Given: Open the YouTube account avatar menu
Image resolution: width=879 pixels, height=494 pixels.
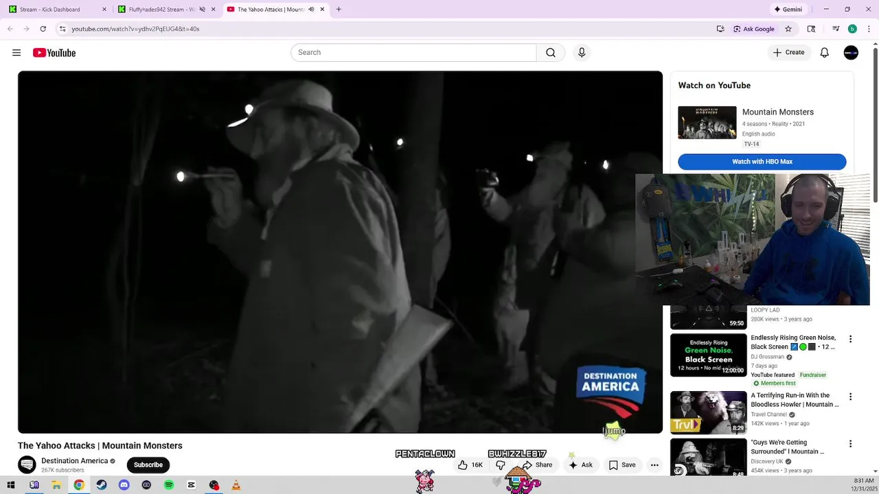Looking at the screenshot, I should [851, 53].
